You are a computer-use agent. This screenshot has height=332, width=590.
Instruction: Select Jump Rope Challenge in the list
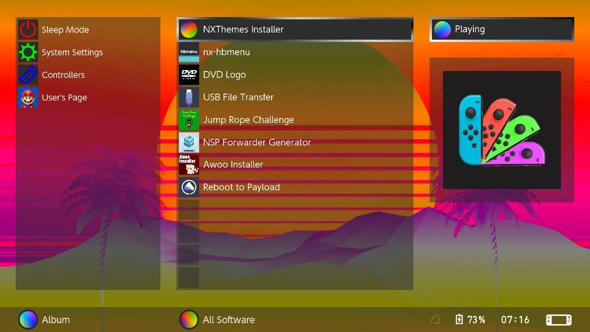(x=248, y=120)
